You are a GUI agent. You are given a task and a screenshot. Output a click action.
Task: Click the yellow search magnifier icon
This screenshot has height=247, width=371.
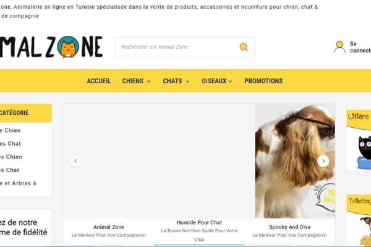coord(244,47)
